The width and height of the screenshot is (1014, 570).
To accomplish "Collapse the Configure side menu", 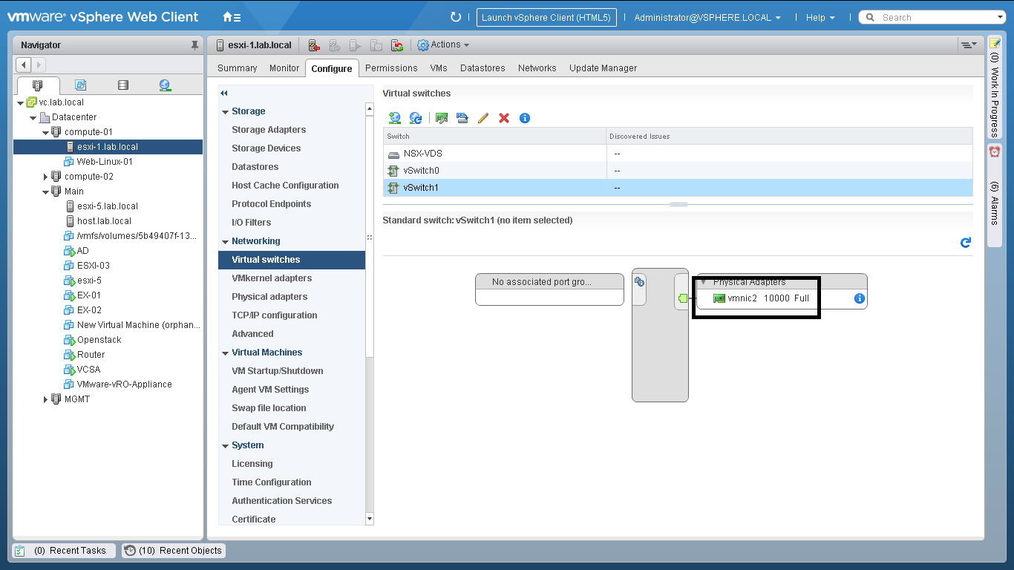I will [x=224, y=93].
